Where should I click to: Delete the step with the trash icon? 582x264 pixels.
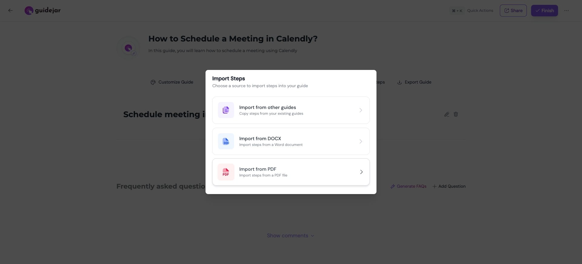(x=456, y=114)
